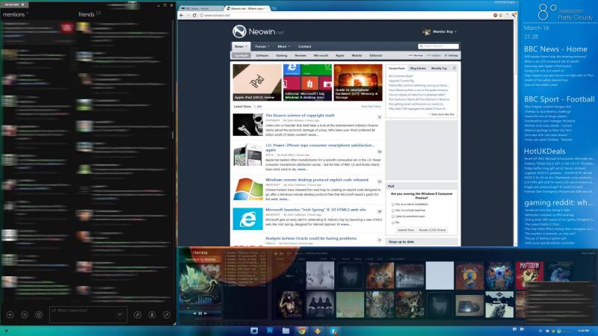Viewport: 598px width, 336px height.
Task: Click the second round icon in the Twitter client bottom bar
Action: point(25,314)
